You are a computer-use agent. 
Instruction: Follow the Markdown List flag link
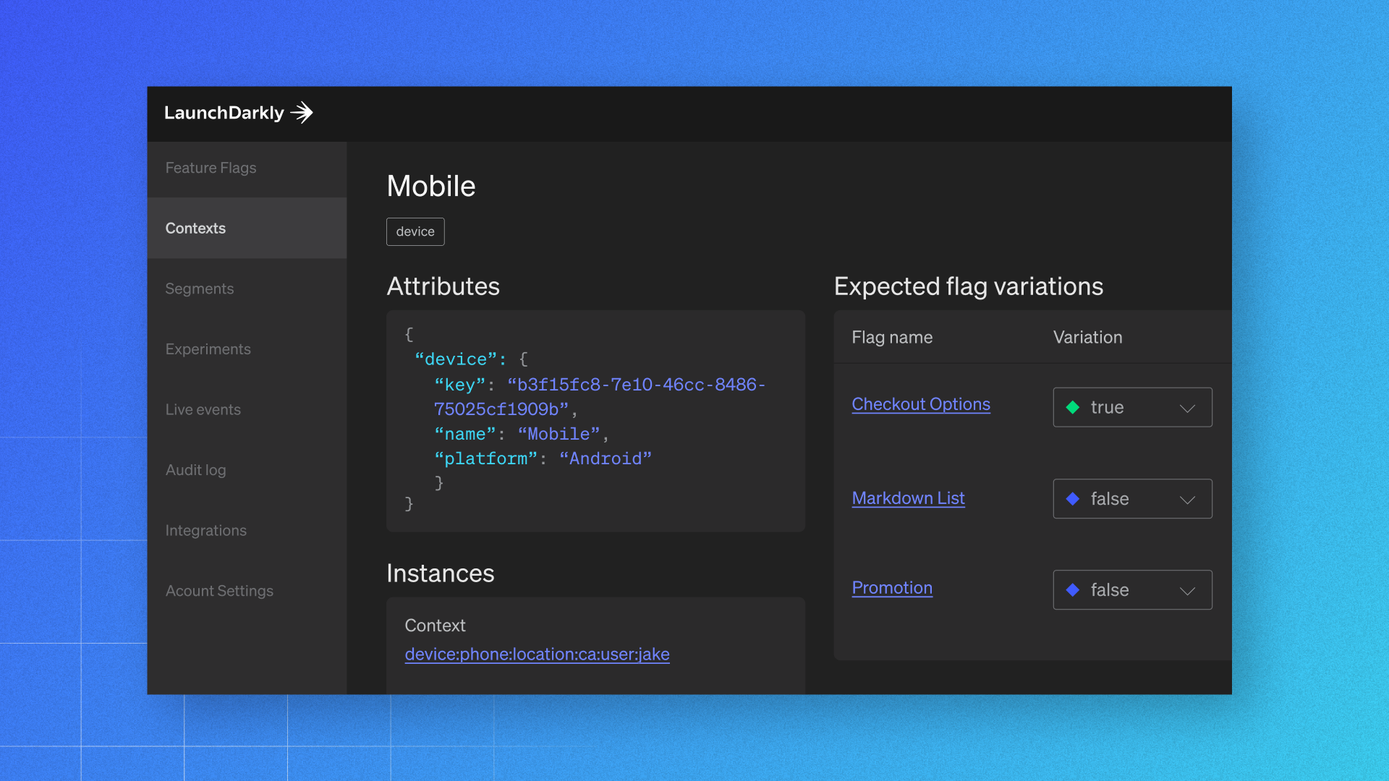908,498
